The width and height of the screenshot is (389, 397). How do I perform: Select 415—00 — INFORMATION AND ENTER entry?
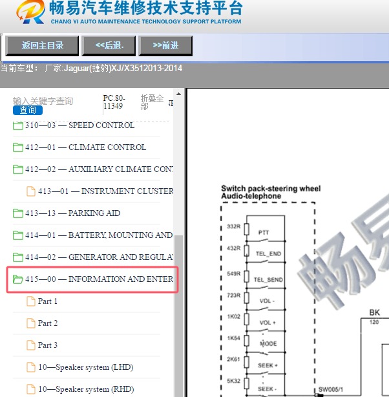[x=100, y=279]
